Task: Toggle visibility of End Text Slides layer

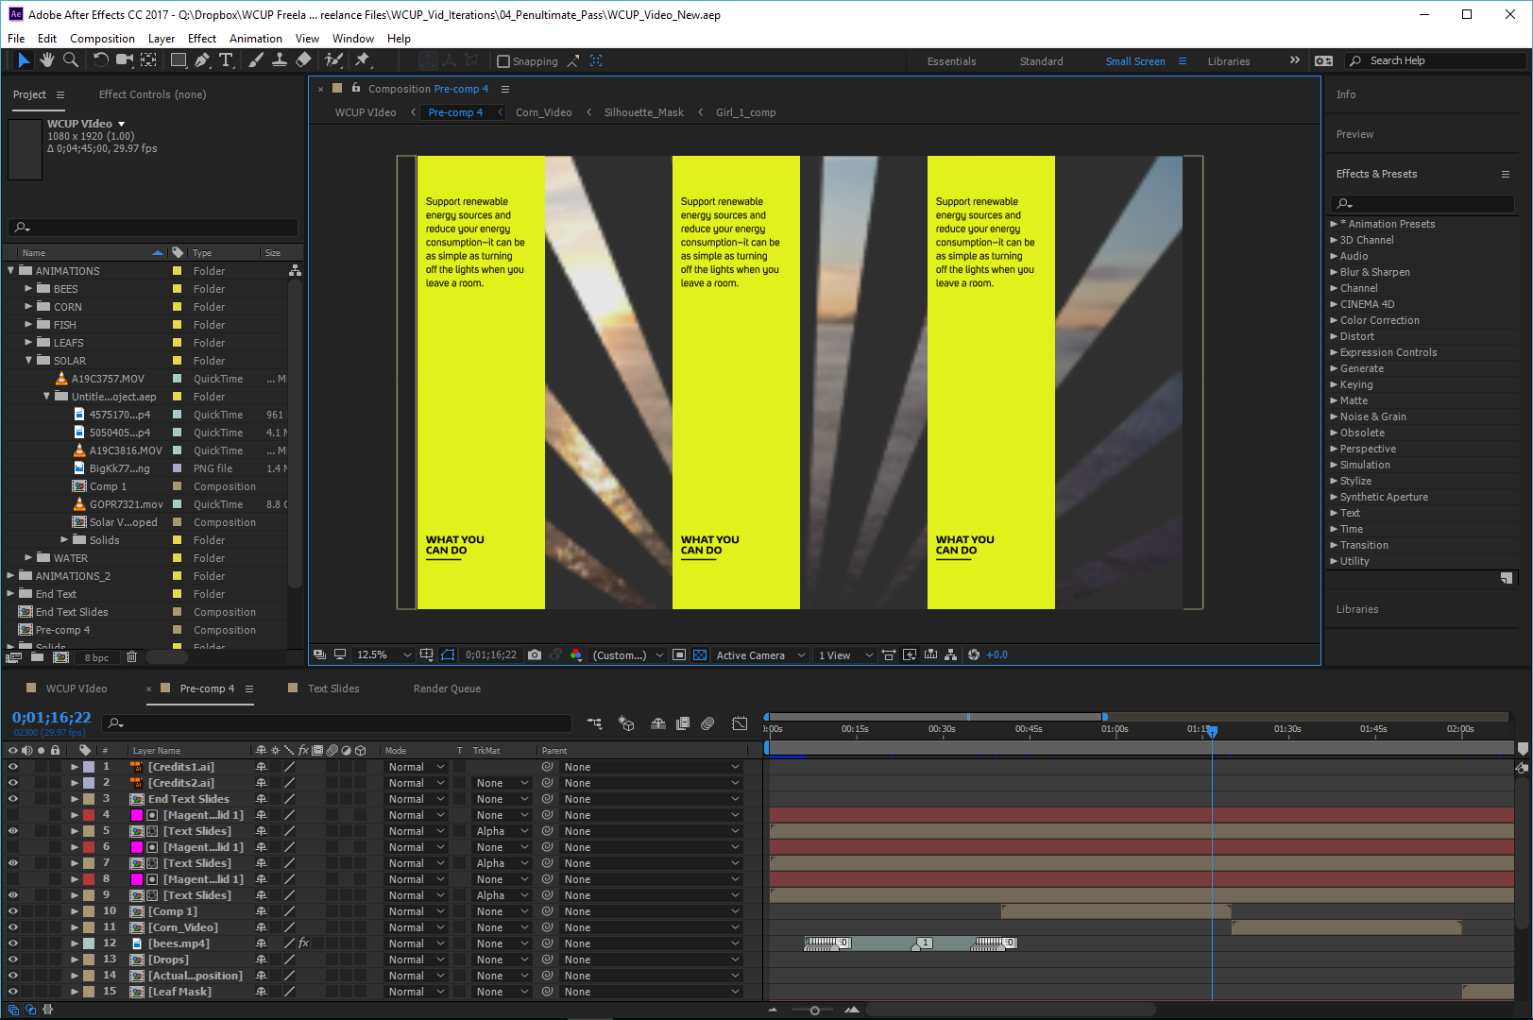Action: 13,799
